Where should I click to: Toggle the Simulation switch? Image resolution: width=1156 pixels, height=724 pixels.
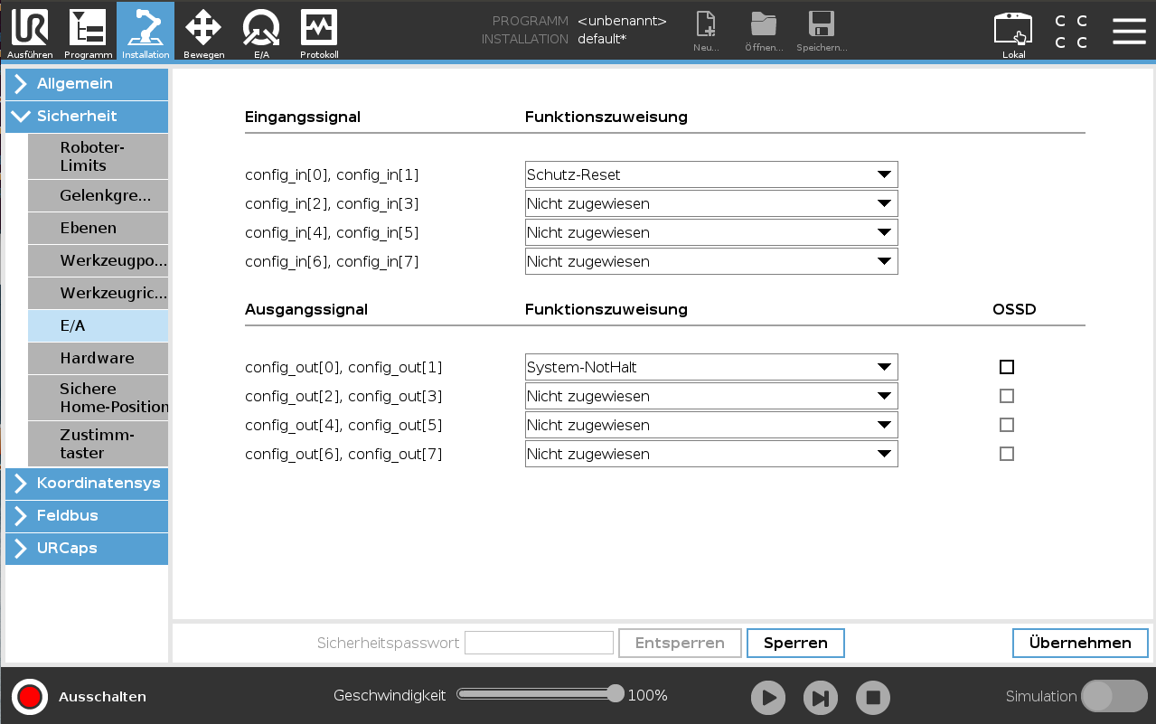(1114, 696)
